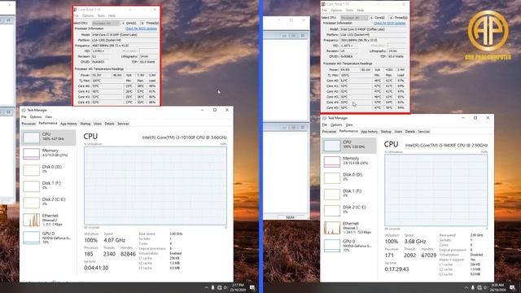Switch to Processes tab in i3-10100F Task Manager
This screenshot has width=521, height=293.
(x=28, y=124)
